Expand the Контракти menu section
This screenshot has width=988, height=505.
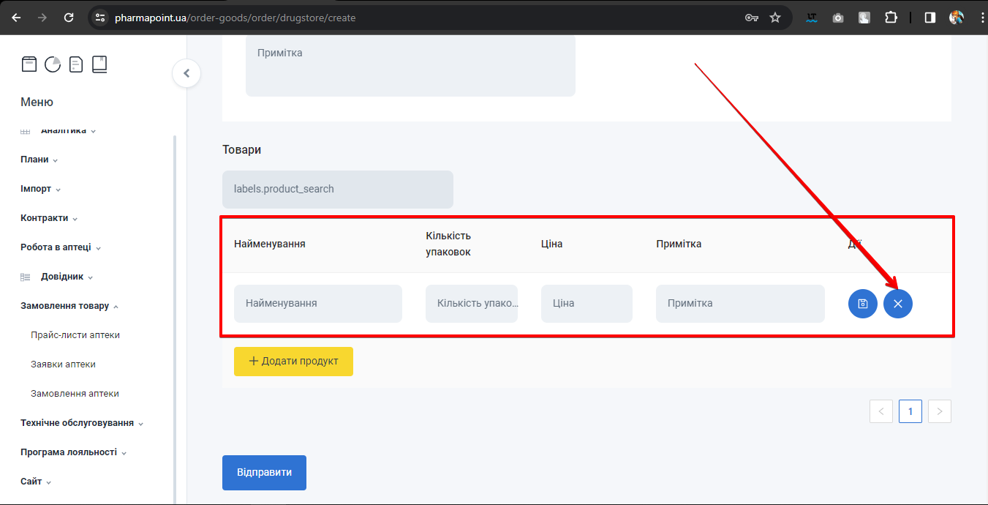(x=49, y=218)
